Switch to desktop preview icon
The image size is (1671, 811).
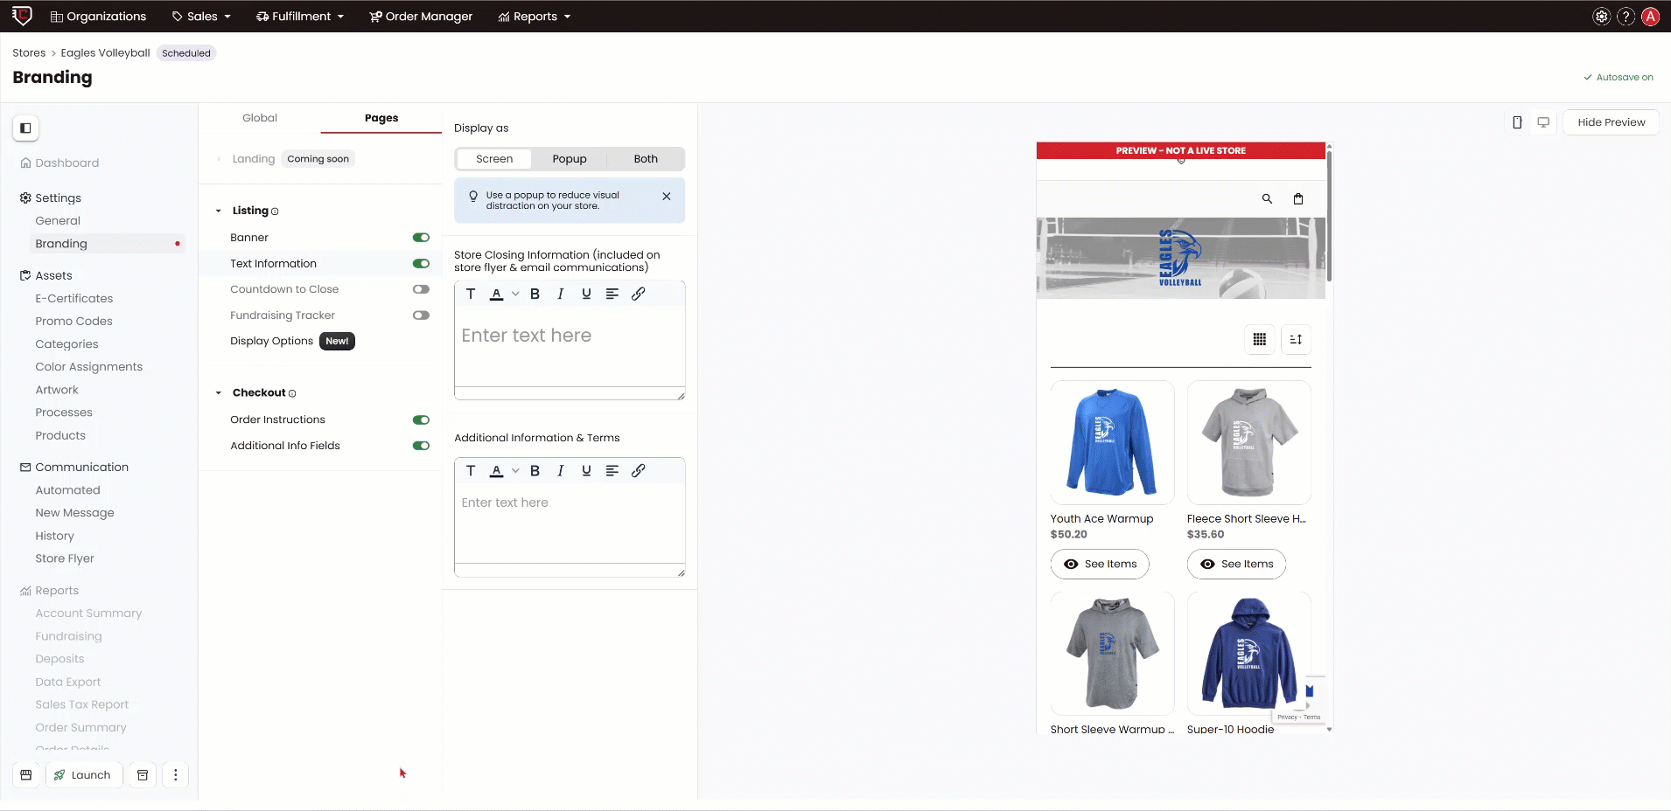[1543, 122]
